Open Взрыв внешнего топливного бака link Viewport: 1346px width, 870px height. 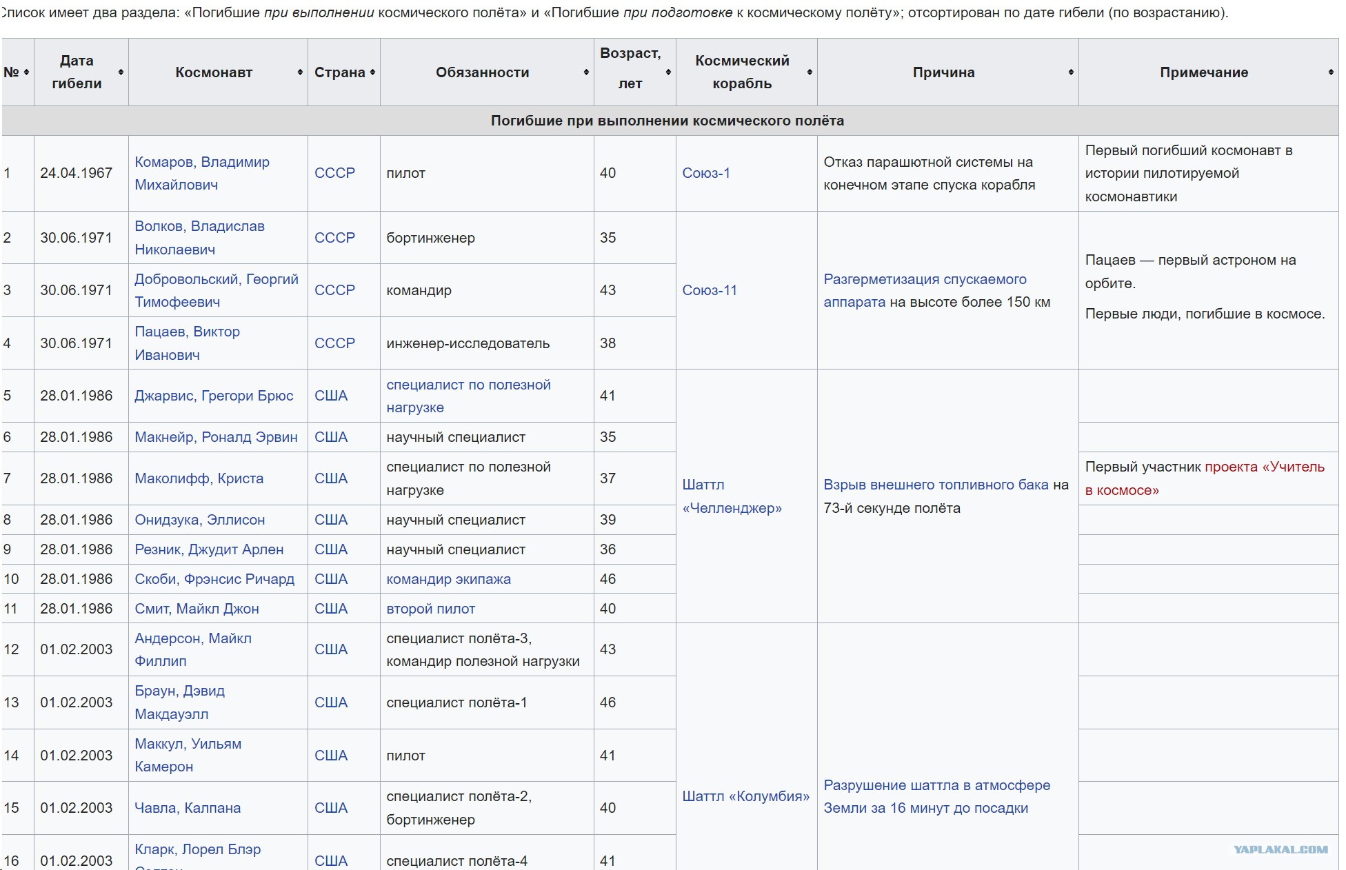point(936,485)
